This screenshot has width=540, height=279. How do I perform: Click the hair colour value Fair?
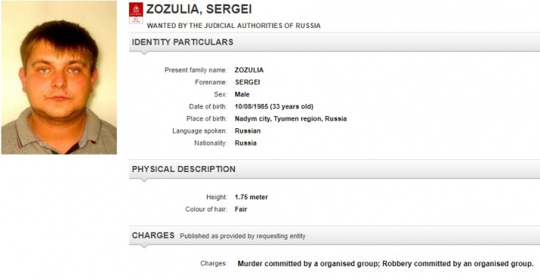click(x=240, y=209)
